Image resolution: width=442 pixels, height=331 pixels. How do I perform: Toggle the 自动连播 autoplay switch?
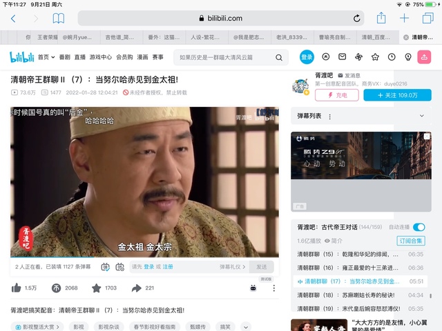click(x=419, y=227)
